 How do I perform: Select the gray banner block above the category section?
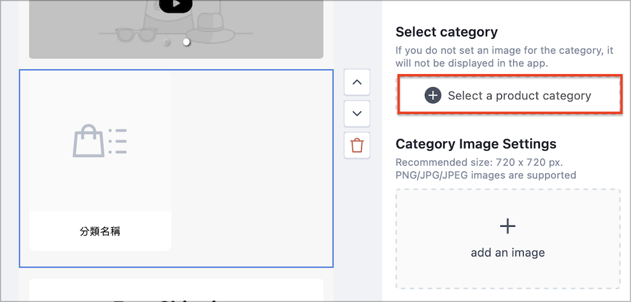176,29
